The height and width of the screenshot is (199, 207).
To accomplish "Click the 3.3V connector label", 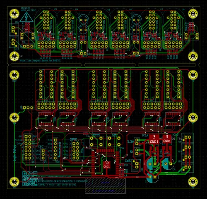I will [x=130, y=142].
